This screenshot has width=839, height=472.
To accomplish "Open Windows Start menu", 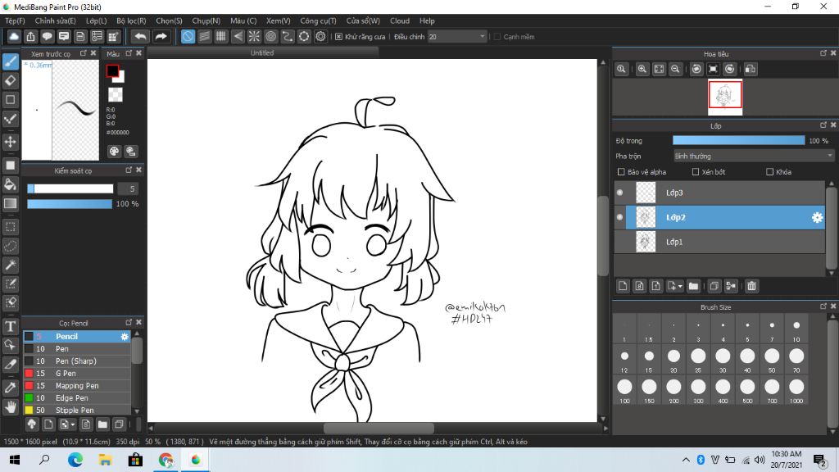I will pyautogui.click(x=15, y=460).
